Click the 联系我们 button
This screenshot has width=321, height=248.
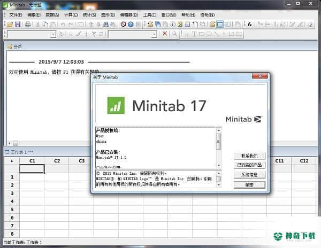coord(249,156)
